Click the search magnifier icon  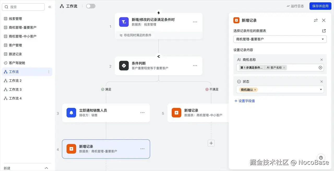click(7, 7)
